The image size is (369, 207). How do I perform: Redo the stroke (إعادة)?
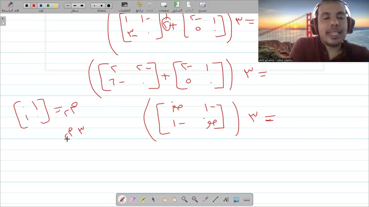coord(150,7)
